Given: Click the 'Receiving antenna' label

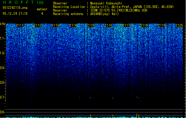Looking at the screenshot, I should 68,14.
